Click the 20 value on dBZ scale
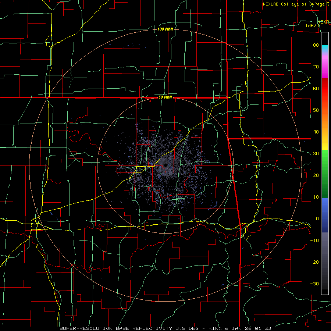The height and width of the screenshot is (331, 331). point(316,175)
